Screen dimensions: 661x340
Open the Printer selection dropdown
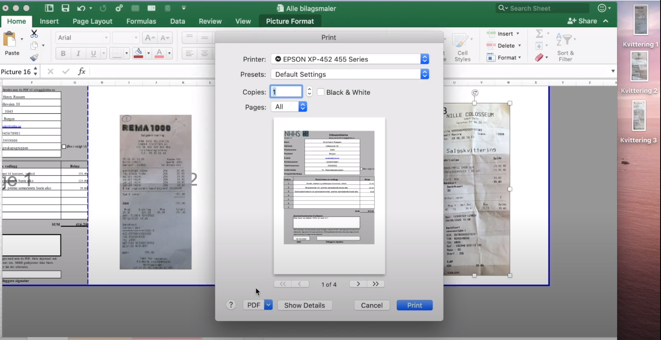pos(425,59)
